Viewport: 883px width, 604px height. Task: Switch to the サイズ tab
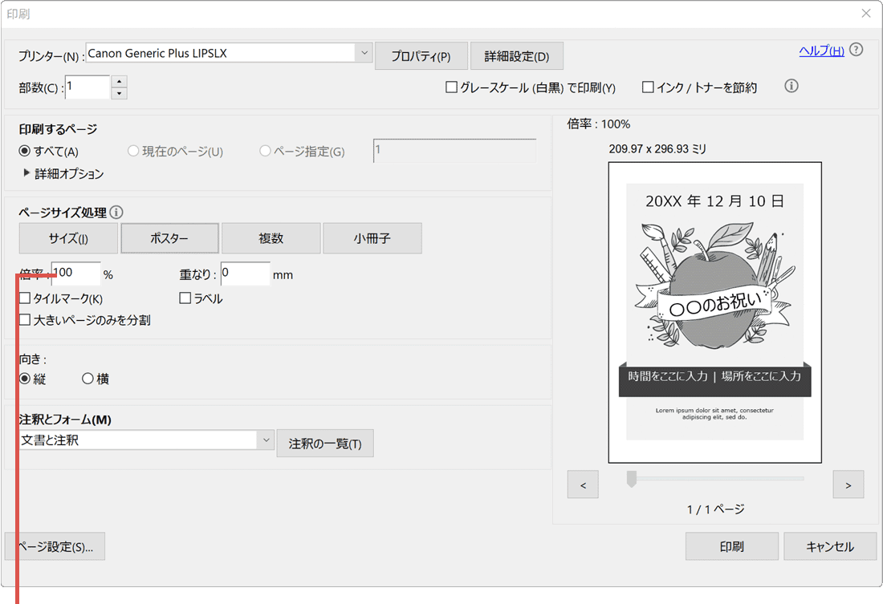tap(67, 238)
